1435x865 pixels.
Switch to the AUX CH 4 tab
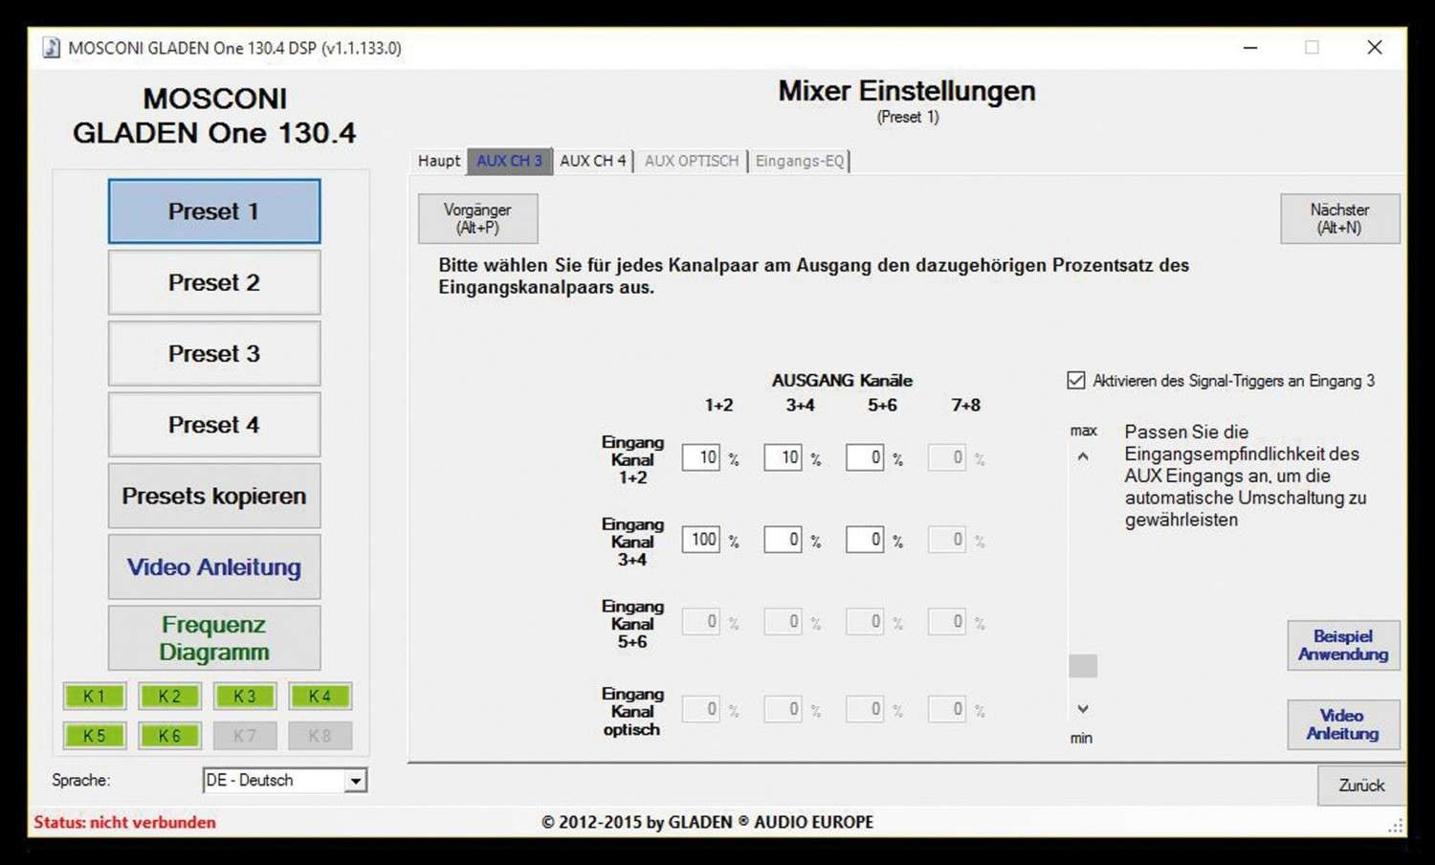pyautogui.click(x=592, y=161)
